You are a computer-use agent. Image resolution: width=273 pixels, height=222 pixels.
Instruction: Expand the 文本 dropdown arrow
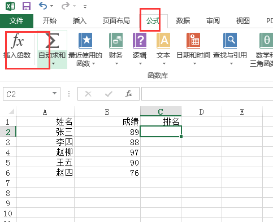pyautogui.click(x=164, y=64)
